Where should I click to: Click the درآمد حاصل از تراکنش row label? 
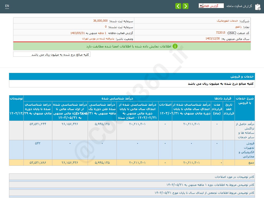click(x=245, y=131)
